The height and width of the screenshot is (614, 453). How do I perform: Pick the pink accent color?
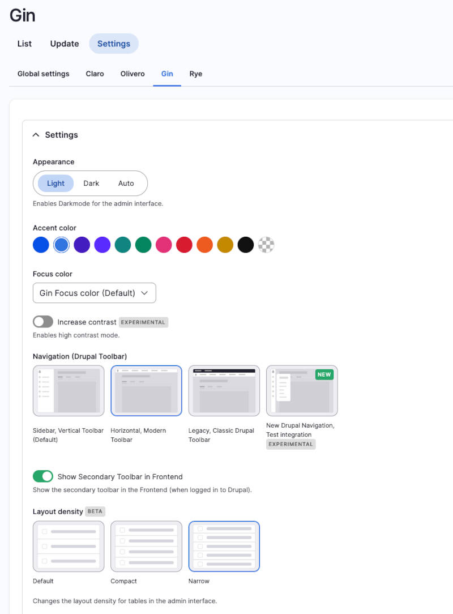tap(164, 245)
